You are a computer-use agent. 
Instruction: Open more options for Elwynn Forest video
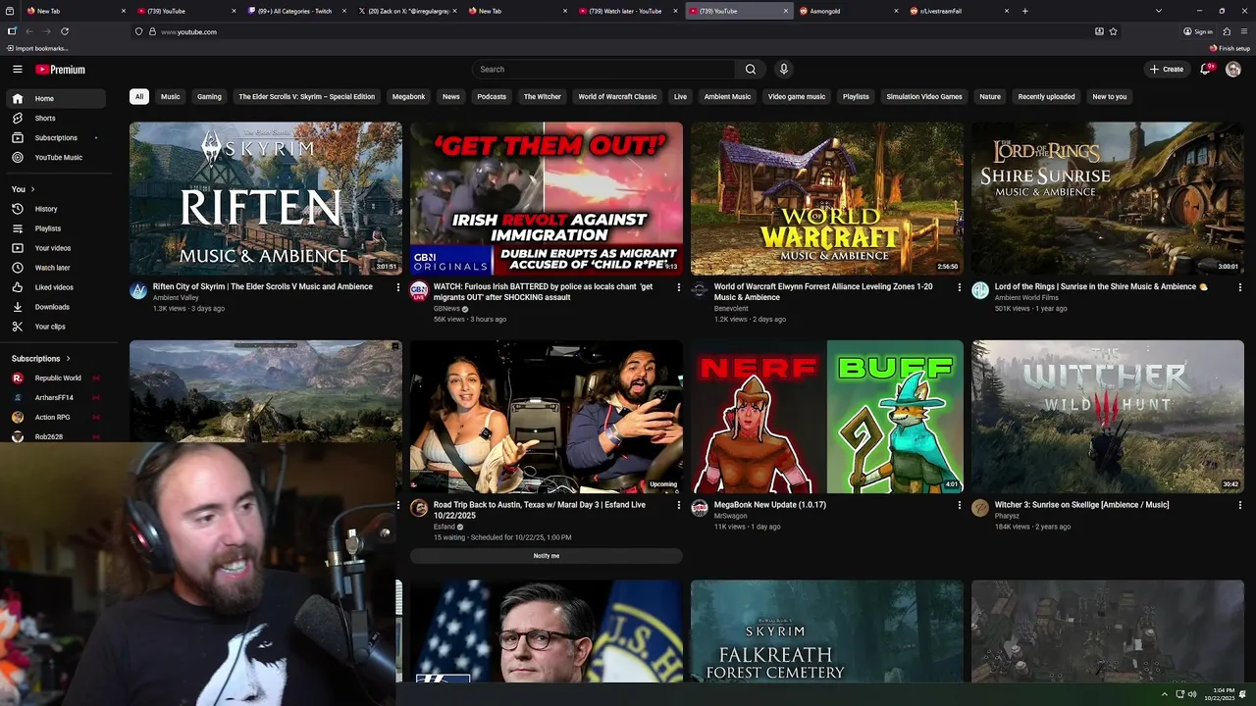[959, 287]
